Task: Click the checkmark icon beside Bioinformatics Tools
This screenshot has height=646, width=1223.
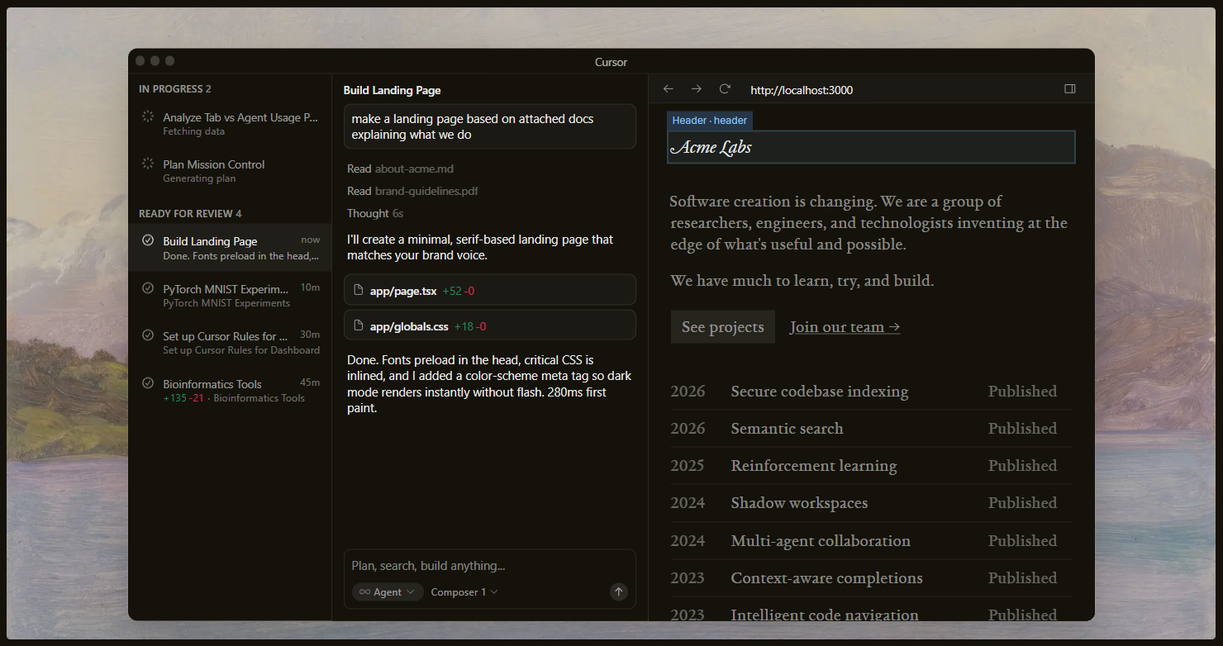Action: point(148,383)
